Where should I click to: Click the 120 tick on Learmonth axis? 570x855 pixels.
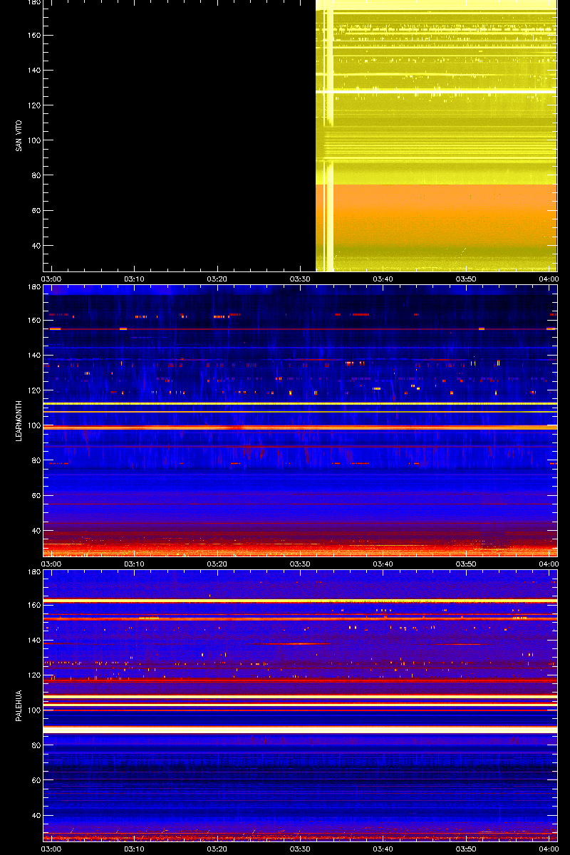pos(33,390)
